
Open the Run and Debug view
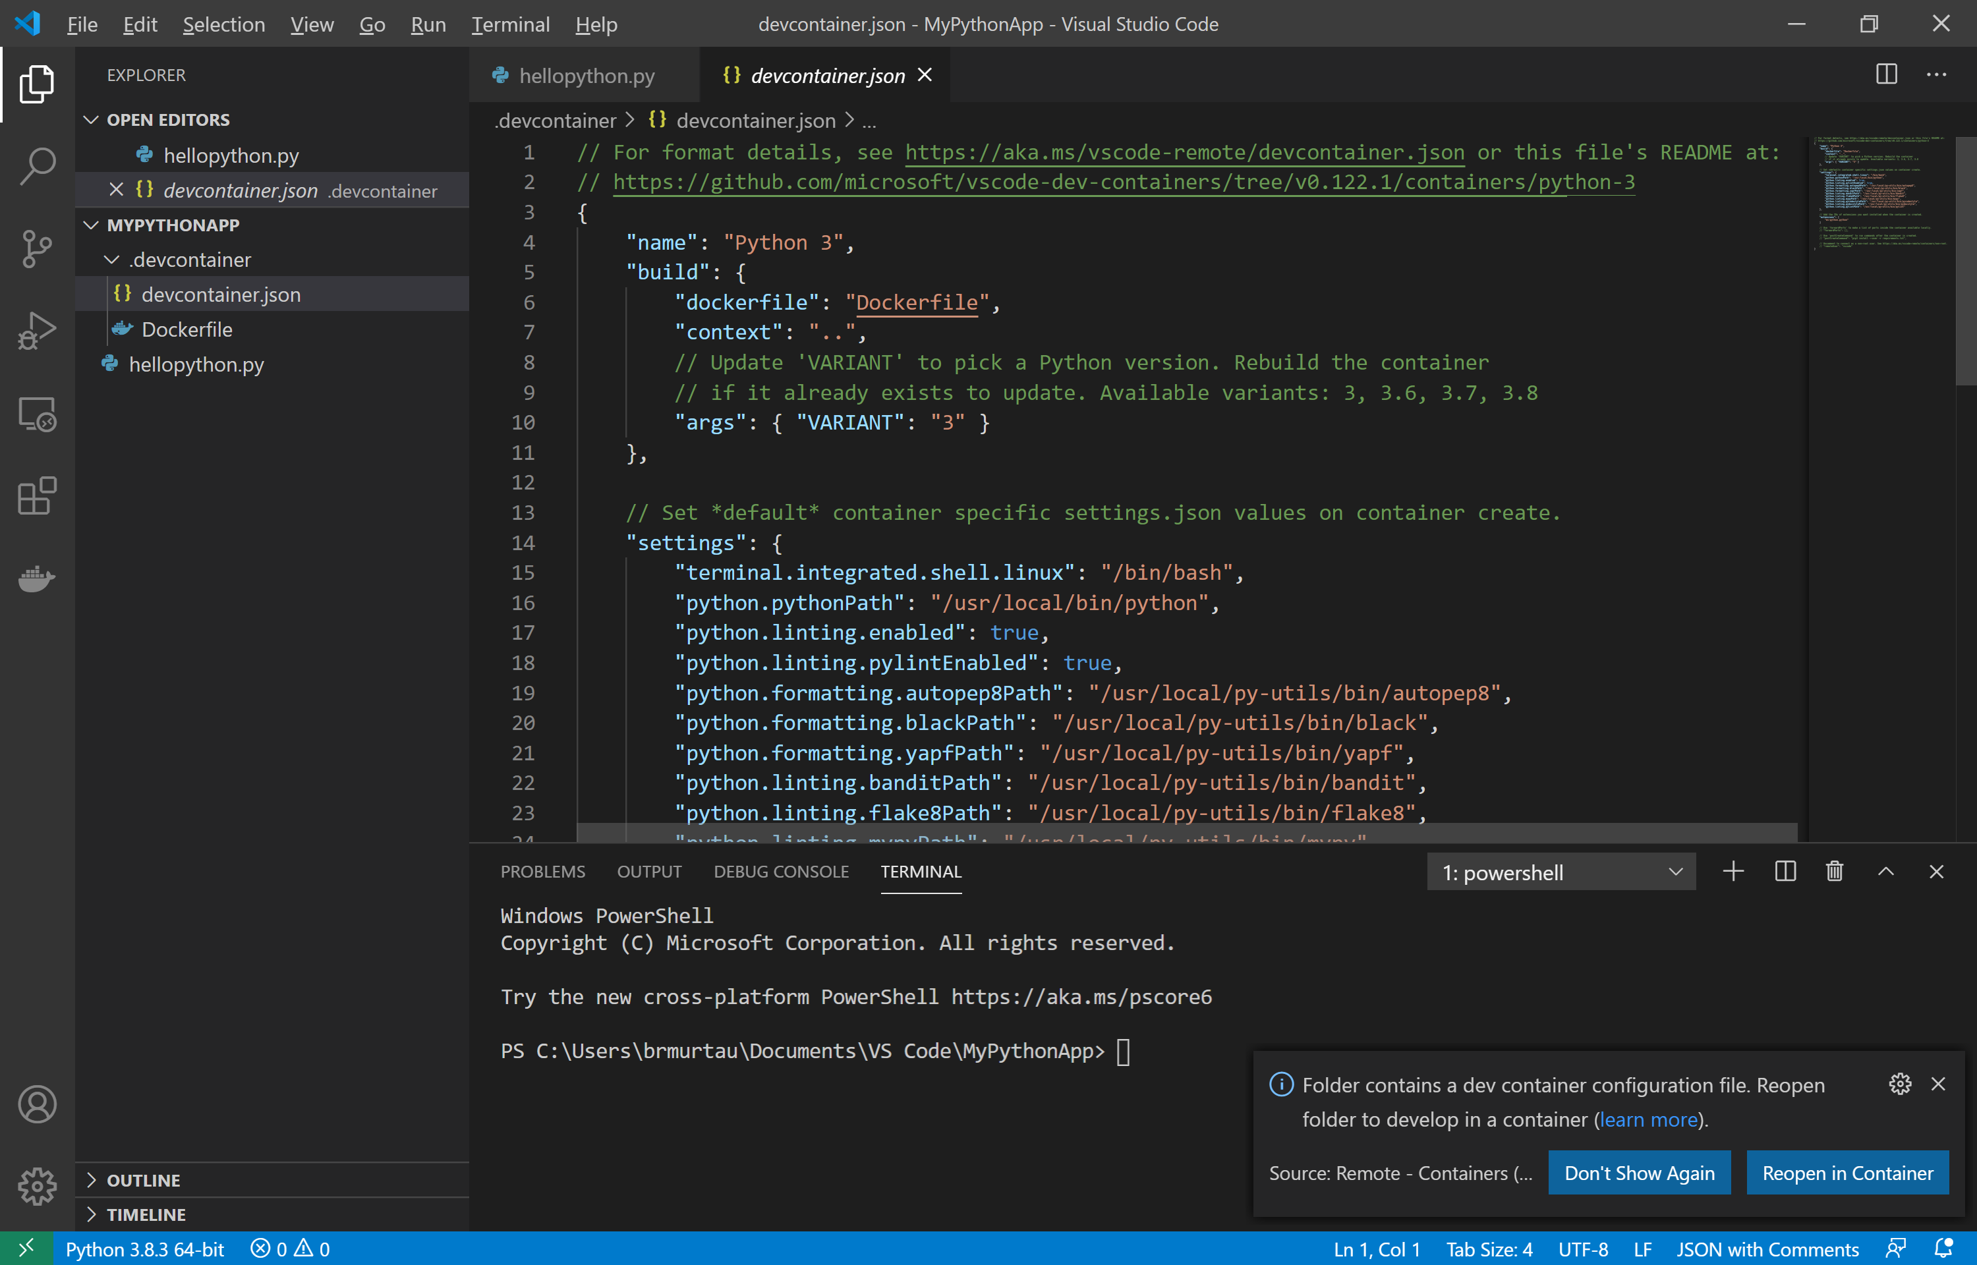pyautogui.click(x=36, y=330)
